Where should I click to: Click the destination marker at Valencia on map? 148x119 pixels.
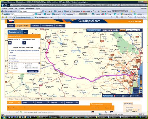coord(133,73)
